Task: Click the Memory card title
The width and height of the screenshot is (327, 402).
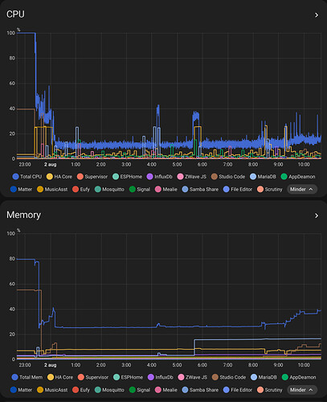Action: click(x=23, y=215)
